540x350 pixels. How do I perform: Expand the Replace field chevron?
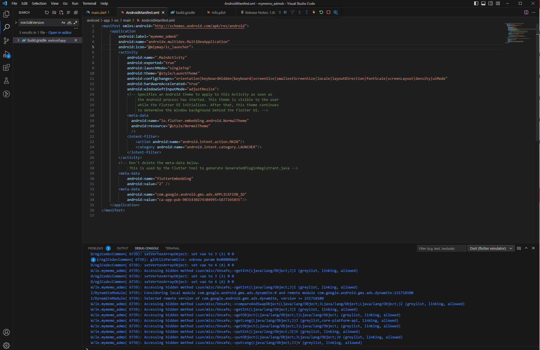(x=16, y=22)
